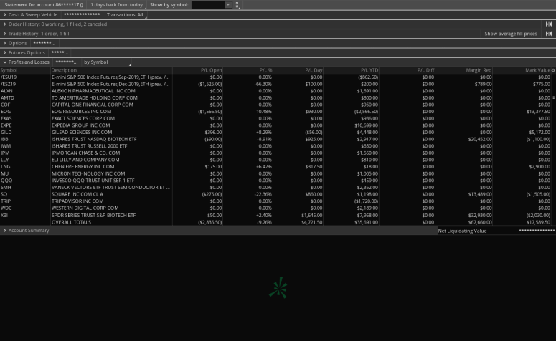Sort by the Symbol column header
Screen dimensions: 556x341
click(x=9, y=70)
